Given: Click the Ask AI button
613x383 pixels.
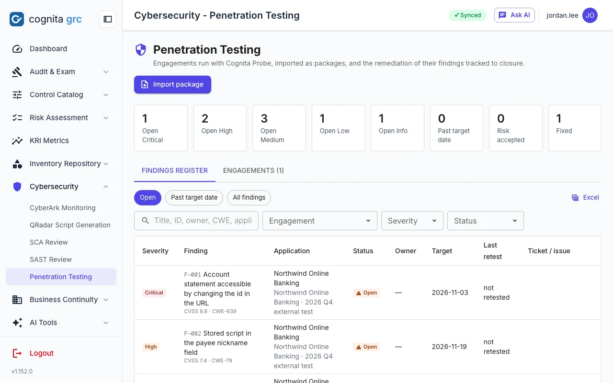Looking at the screenshot, I should coord(514,15).
